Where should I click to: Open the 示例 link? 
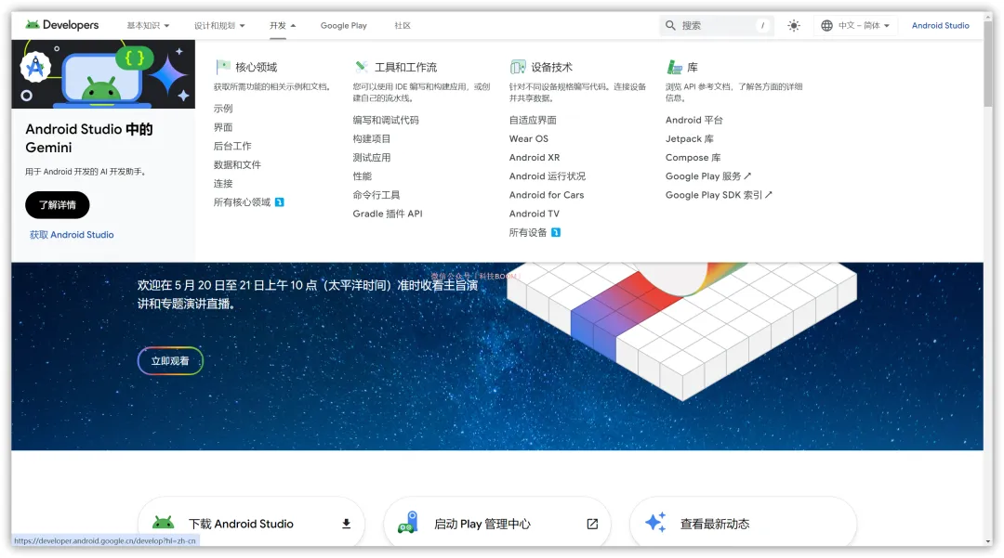click(x=223, y=108)
